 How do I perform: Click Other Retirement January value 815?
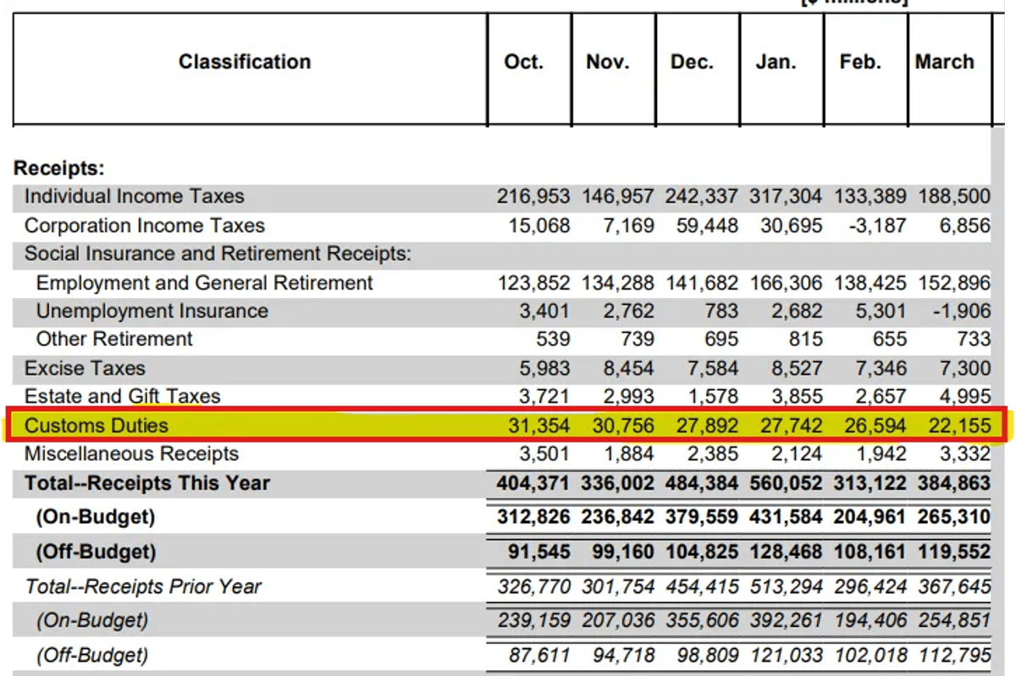(804, 339)
